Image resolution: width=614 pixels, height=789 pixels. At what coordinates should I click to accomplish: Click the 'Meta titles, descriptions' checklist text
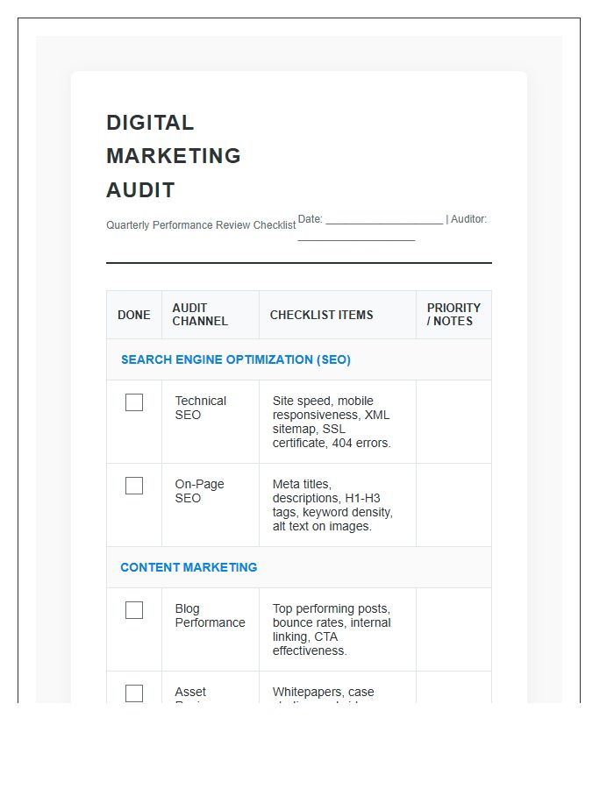coord(332,505)
